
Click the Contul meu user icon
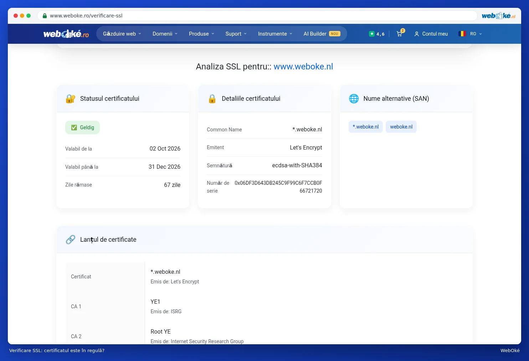coord(416,34)
